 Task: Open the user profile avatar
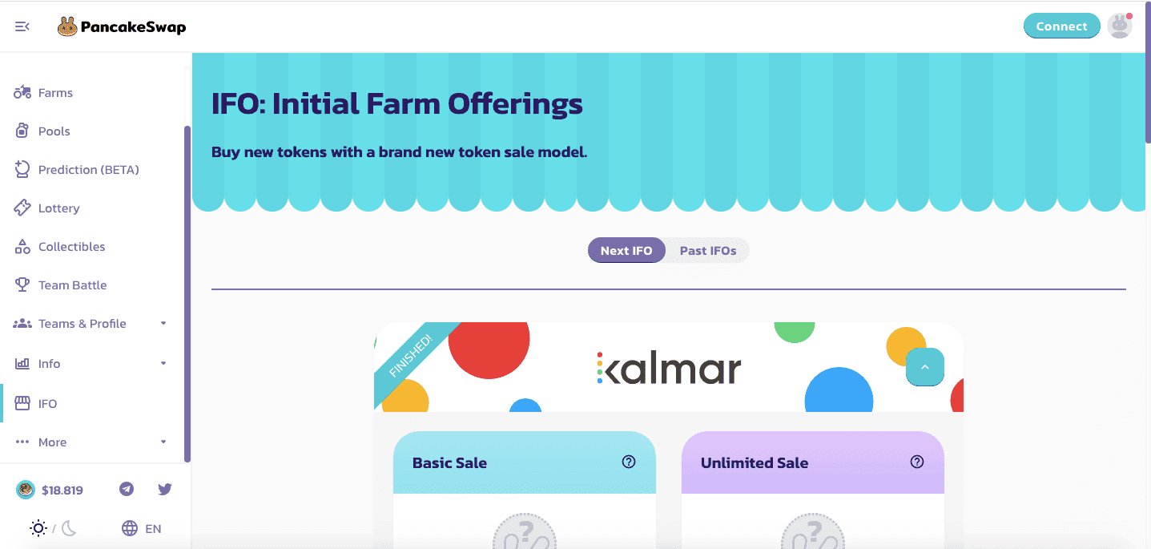(1119, 26)
